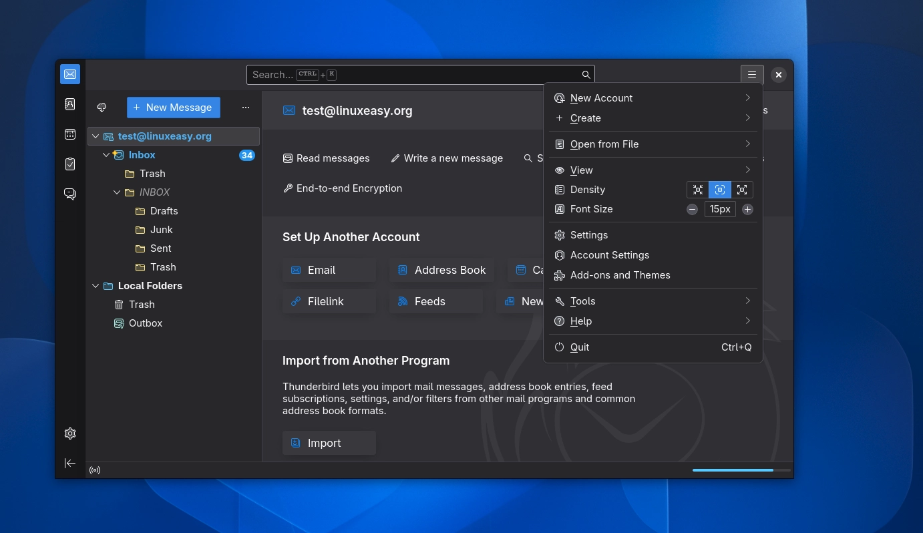Viewport: 923px width, 533px height.
Task: Select the Mail space icon at the top
Action: [x=70, y=74]
